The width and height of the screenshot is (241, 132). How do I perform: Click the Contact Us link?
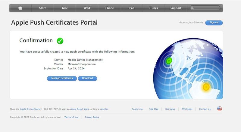205,109
